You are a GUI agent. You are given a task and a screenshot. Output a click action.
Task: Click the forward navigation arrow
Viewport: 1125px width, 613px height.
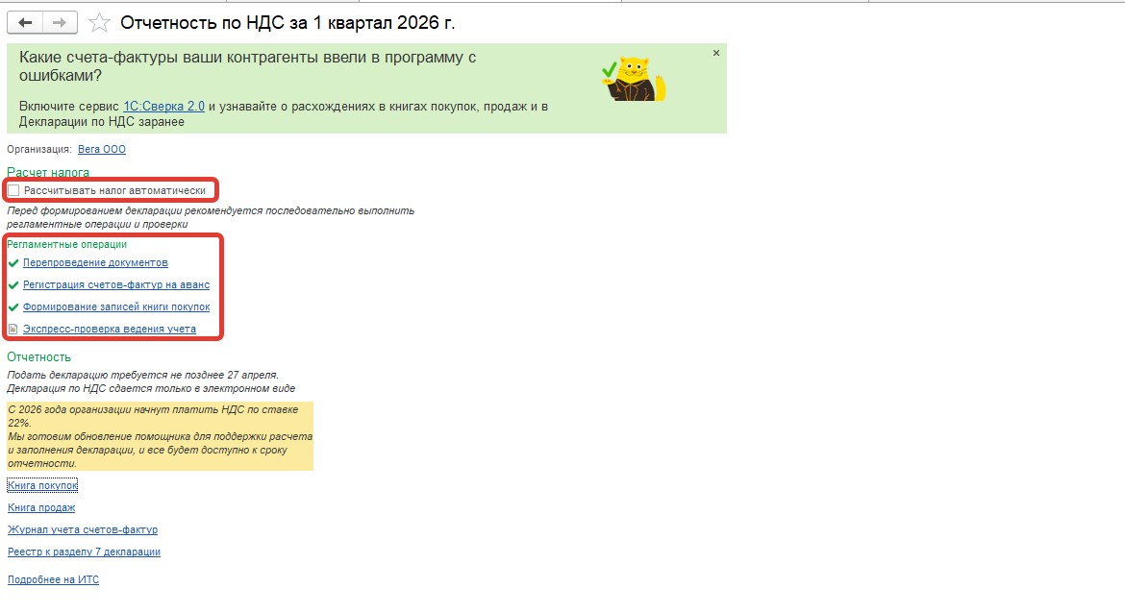coord(60,22)
